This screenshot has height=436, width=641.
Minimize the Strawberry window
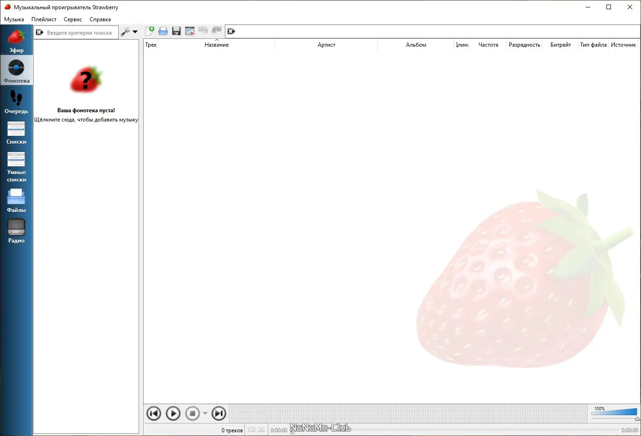(x=588, y=7)
